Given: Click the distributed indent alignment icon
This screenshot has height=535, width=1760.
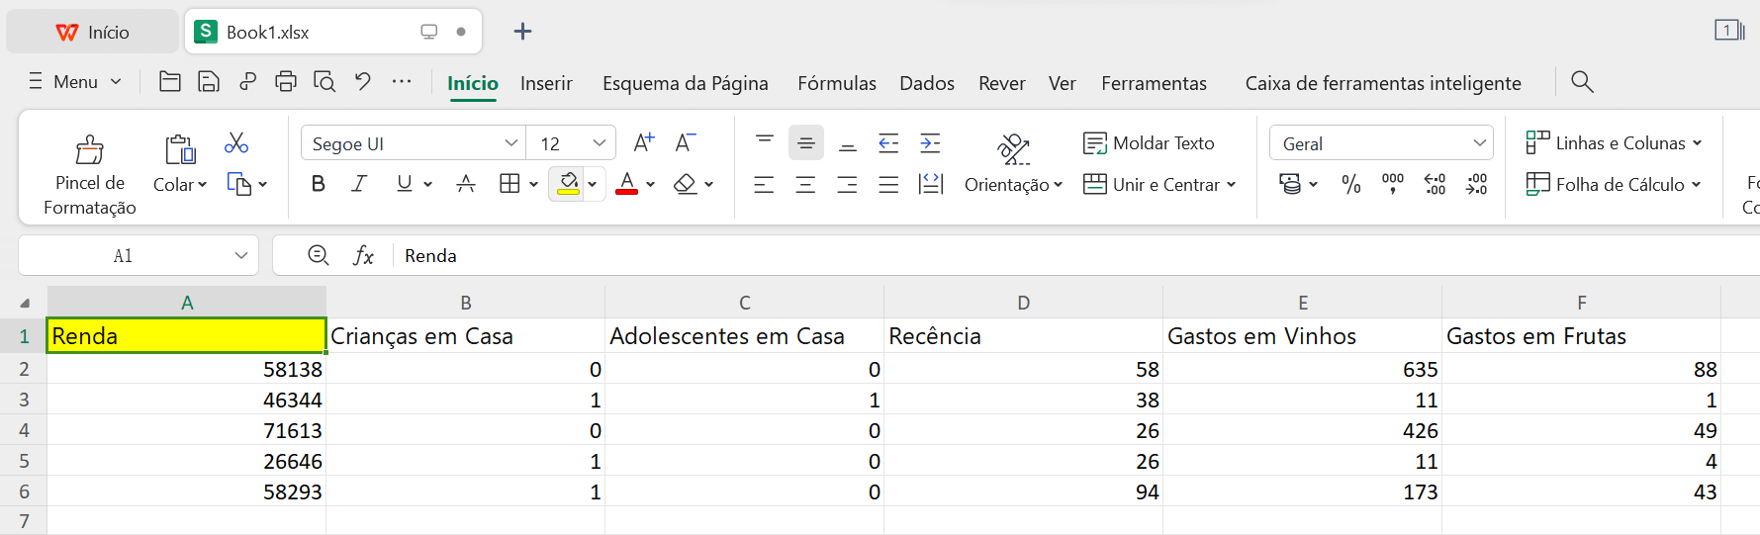Looking at the screenshot, I should click(931, 184).
